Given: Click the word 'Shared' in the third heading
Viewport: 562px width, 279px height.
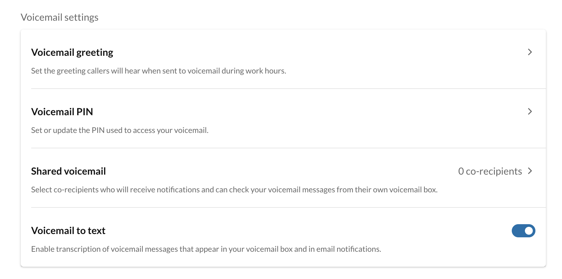Looking at the screenshot, I should tap(46, 171).
